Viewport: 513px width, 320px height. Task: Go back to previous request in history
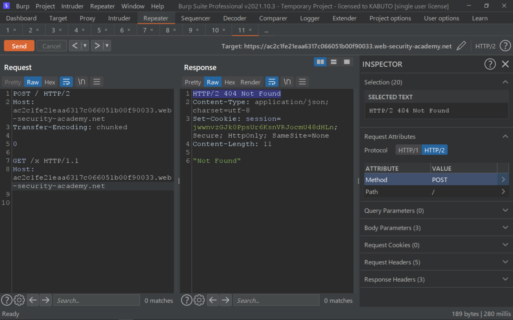tap(75, 46)
